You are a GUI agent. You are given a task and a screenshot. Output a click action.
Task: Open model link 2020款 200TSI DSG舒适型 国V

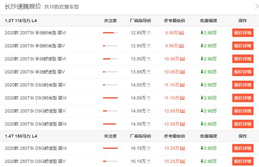tap(35, 111)
